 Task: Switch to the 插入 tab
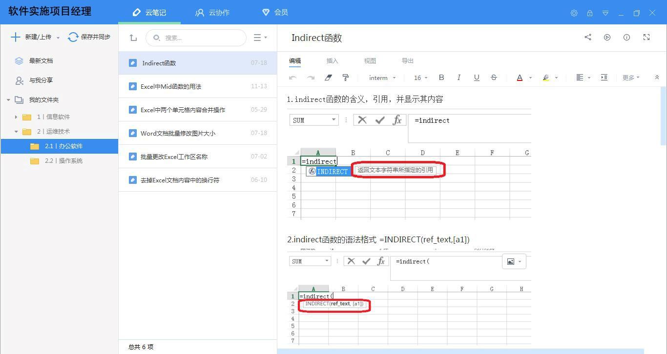coord(332,61)
